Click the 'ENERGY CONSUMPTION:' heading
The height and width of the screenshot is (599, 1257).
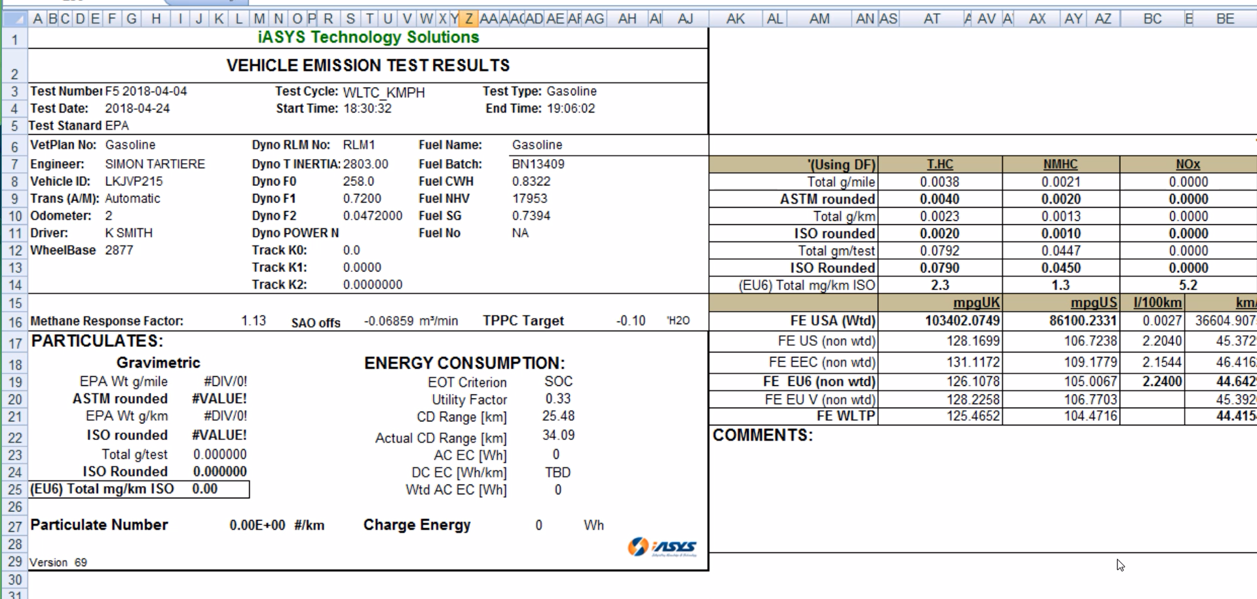coord(464,363)
